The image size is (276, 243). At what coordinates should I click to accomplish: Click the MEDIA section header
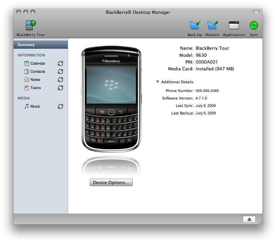pyautogui.click(x=24, y=98)
